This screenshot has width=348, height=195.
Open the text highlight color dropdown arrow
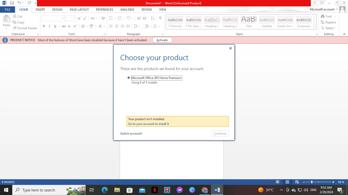click(x=96, y=26)
